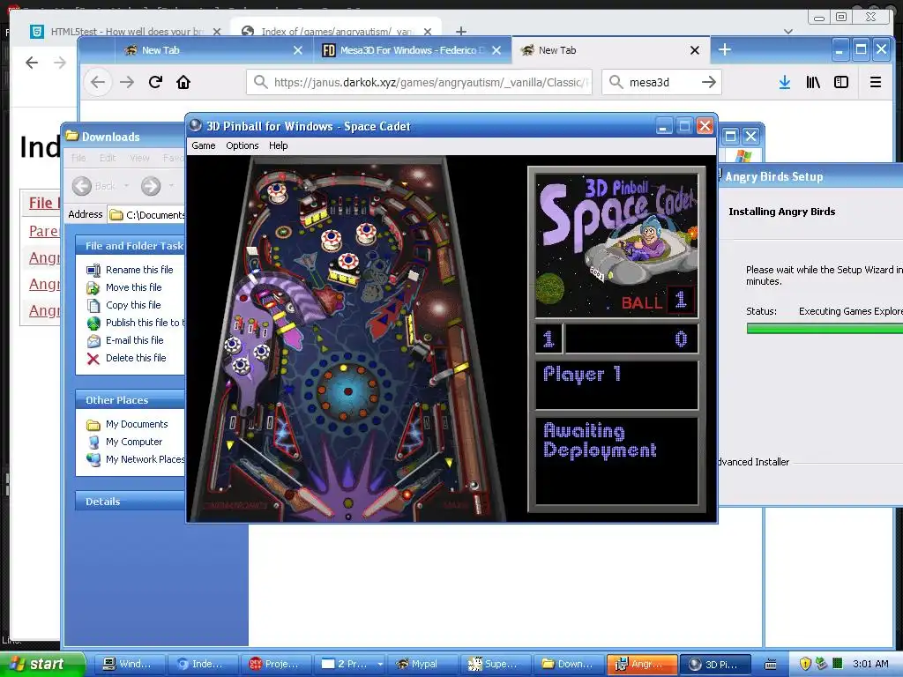Open Back history dropdown in Downloads window
This screenshot has width=903, height=677.
click(x=126, y=186)
